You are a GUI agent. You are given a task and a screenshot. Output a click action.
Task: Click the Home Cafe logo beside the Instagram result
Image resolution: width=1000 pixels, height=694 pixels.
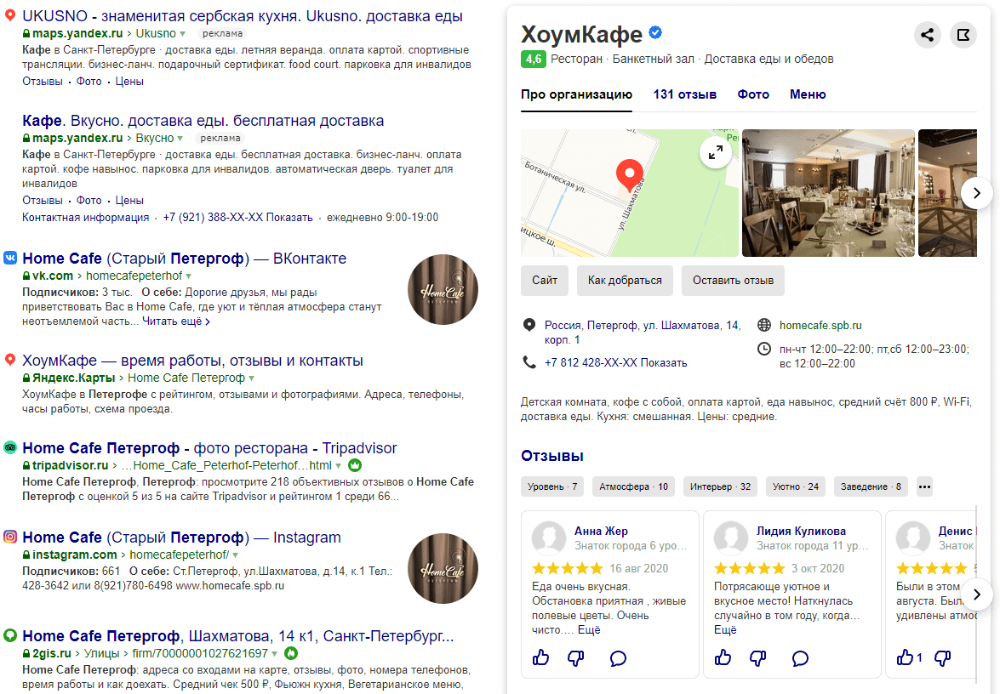(x=443, y=568)
